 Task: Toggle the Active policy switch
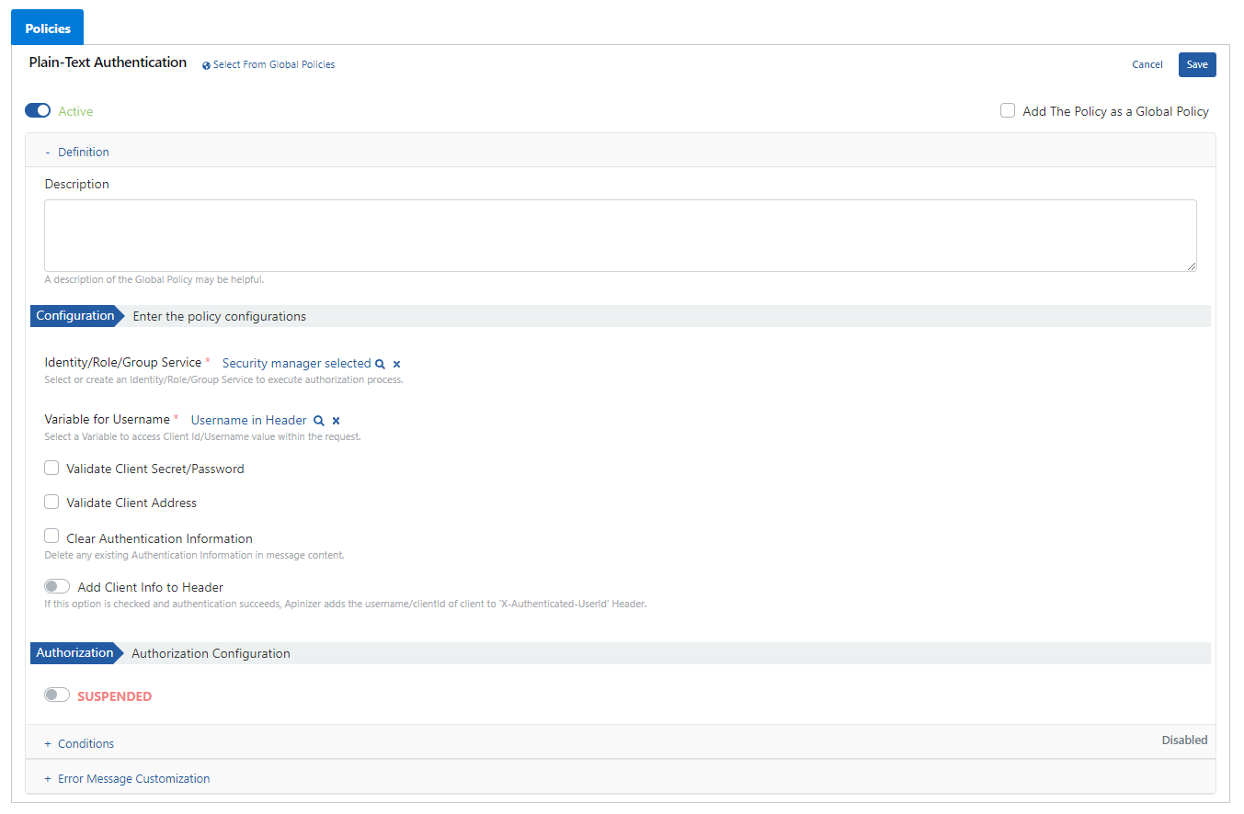(x=38, y=111)
